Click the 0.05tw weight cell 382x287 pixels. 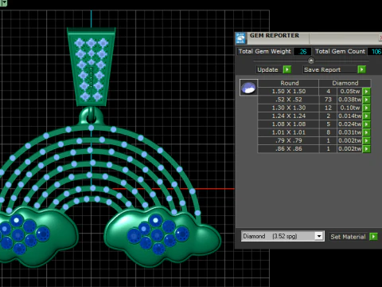coord(350,92)
